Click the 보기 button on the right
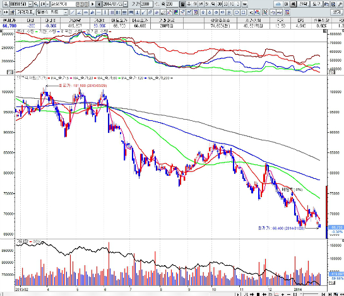The image size is (344, 296). pos(336,12)
